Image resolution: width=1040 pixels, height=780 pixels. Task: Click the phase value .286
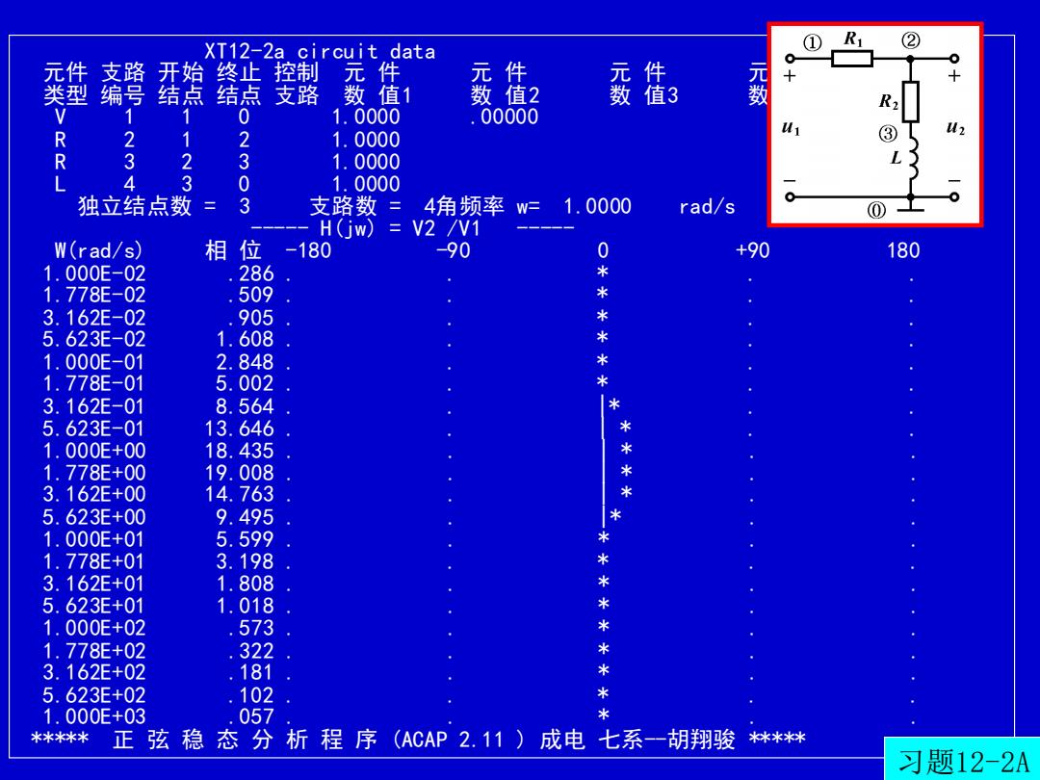click(250, 273)
